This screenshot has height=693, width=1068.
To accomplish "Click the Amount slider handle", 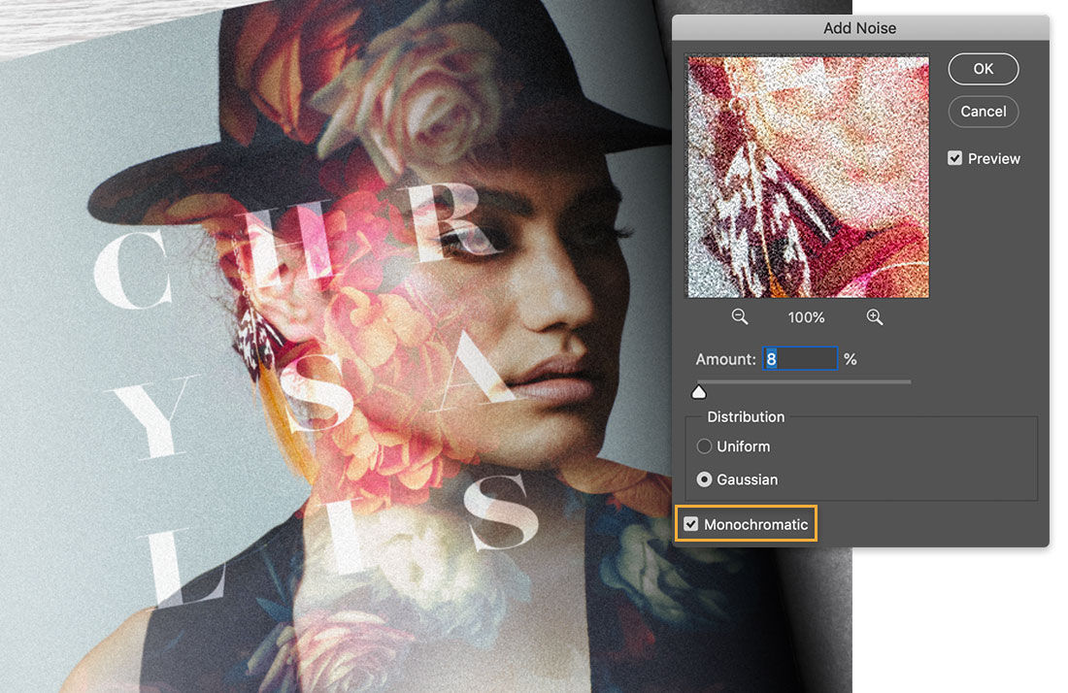I will [x=699, y=390].
